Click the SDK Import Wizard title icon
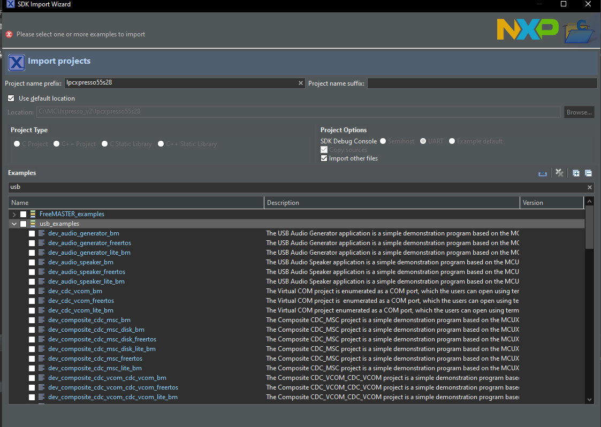Viewport: 601px width, 427px height. tap(10, 4)
